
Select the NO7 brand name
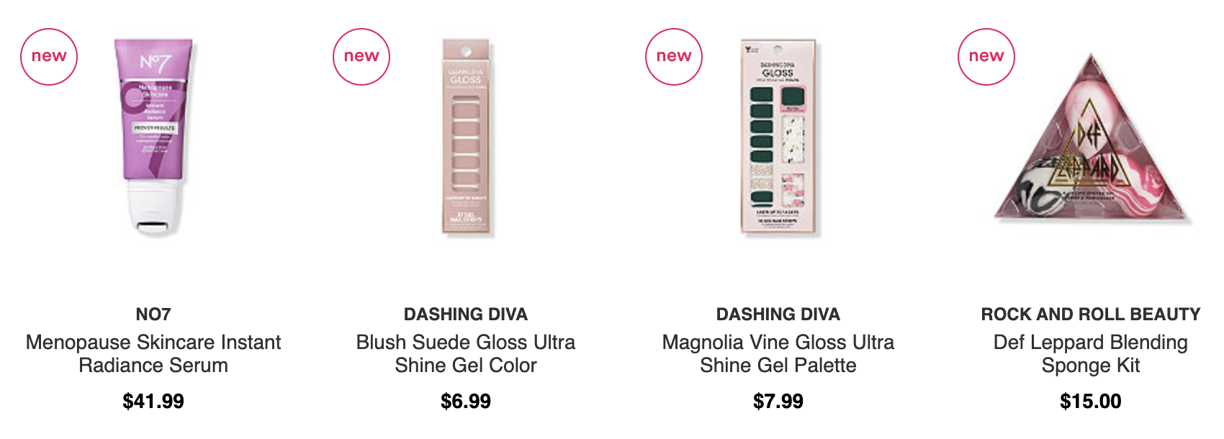tap(153, 314)
